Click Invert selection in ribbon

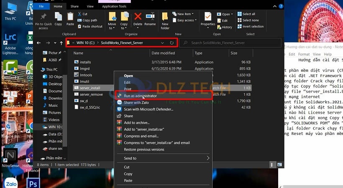coord(251,26)
